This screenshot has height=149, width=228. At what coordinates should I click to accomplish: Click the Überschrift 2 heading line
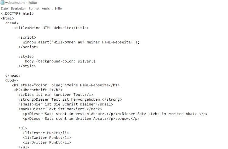(38, 90)
